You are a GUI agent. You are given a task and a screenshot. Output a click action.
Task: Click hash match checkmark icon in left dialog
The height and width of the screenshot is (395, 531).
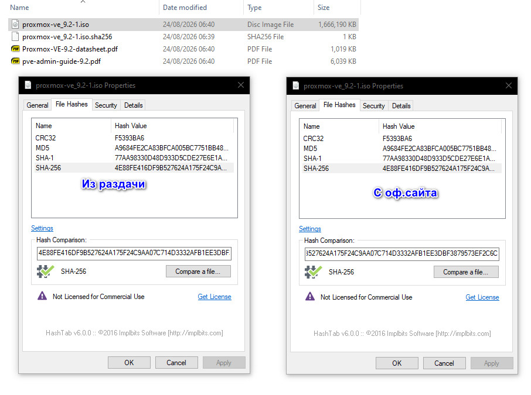pyautogui.click(x=45, y=271)
